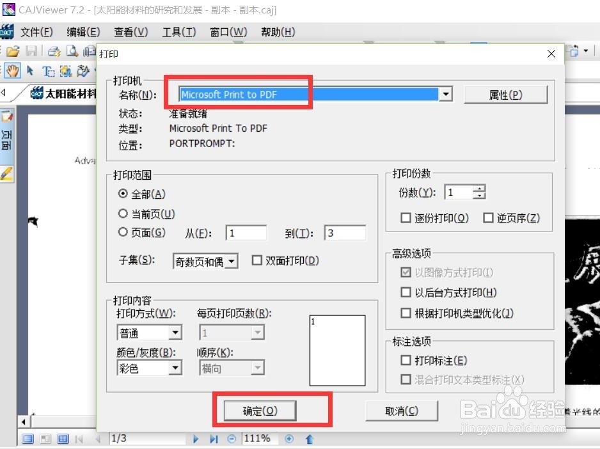
Task: Click the mail attachment toolbar icon
Action: [x=90, y=51]
